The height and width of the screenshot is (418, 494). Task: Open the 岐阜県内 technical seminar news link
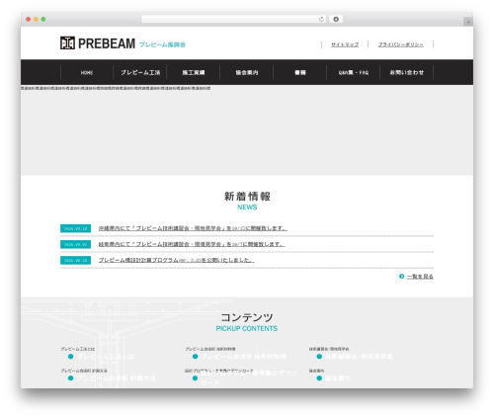(192, 244)
